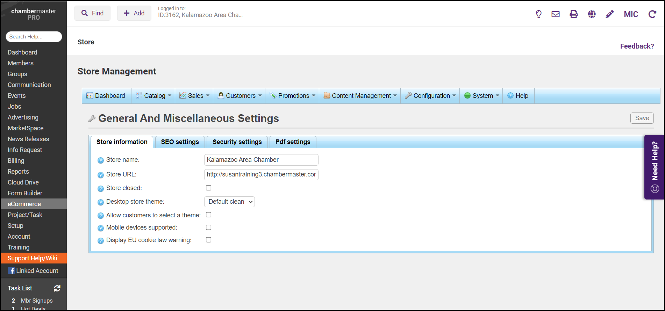Open the Feedback link
Image resolution: width=665 pixels, height=311 pixels.
[x=637, y=46]
